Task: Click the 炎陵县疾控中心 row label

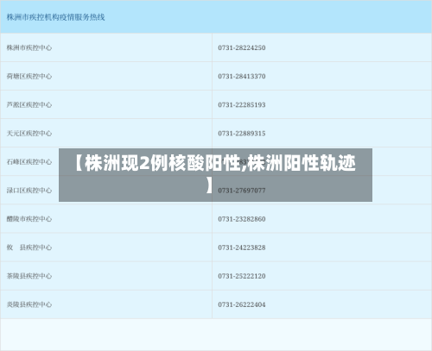Action: [29, 304]
